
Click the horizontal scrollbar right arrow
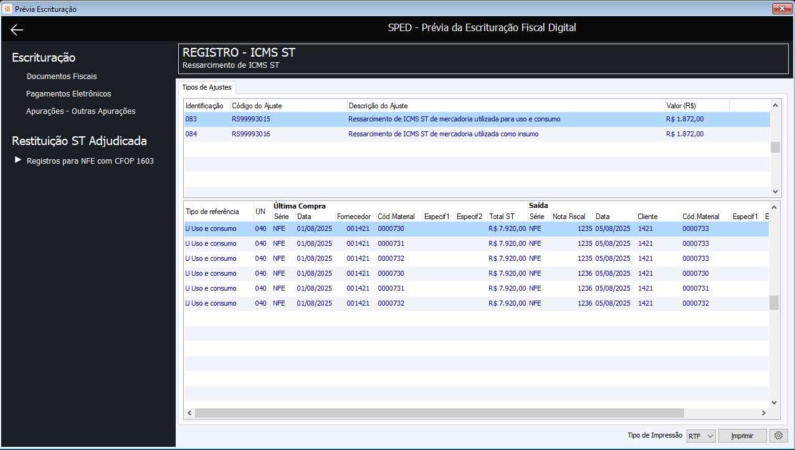pyautogui.click(x=763, y=413)
